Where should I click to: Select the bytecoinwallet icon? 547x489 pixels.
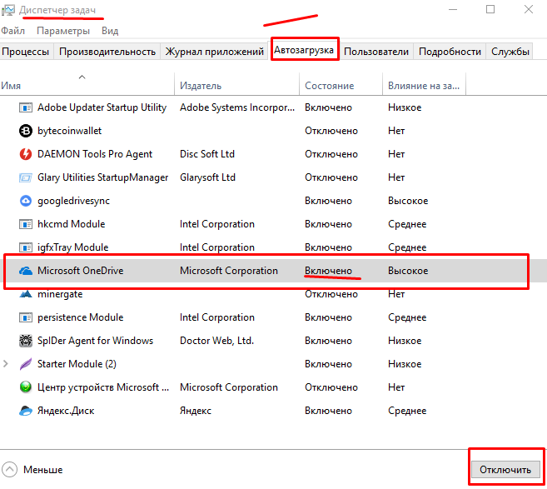point(25,131)
